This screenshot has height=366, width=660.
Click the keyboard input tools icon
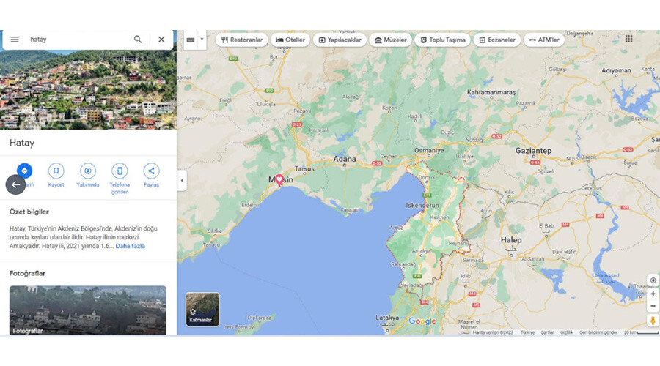(x=191, y=40)
